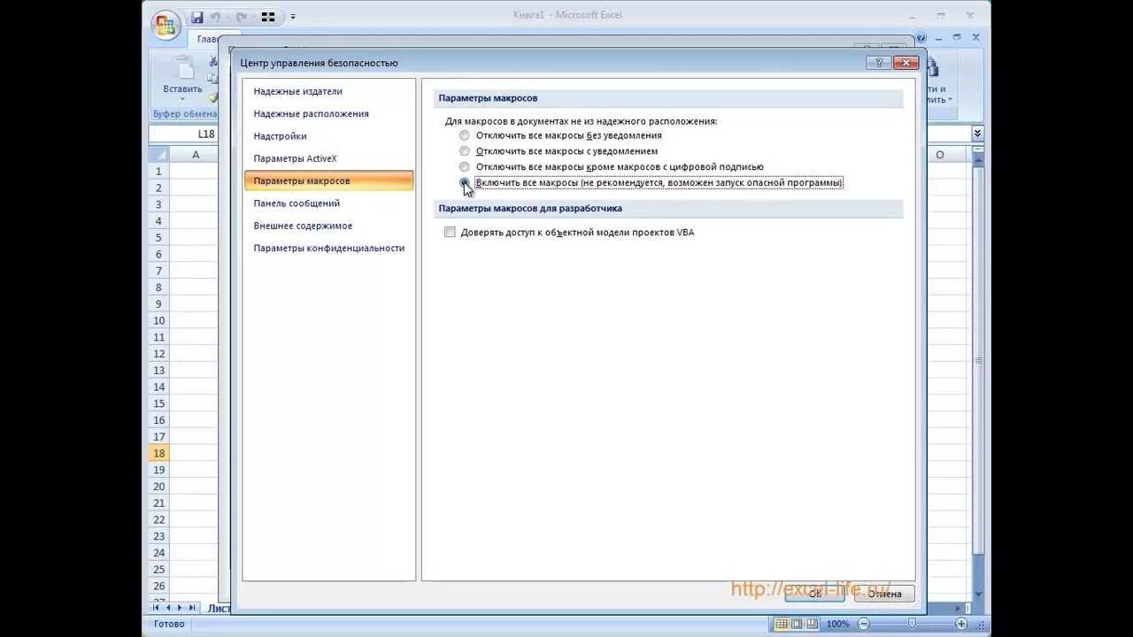
Task: Click the Help button in security dialog
Action: pos(878,63)
